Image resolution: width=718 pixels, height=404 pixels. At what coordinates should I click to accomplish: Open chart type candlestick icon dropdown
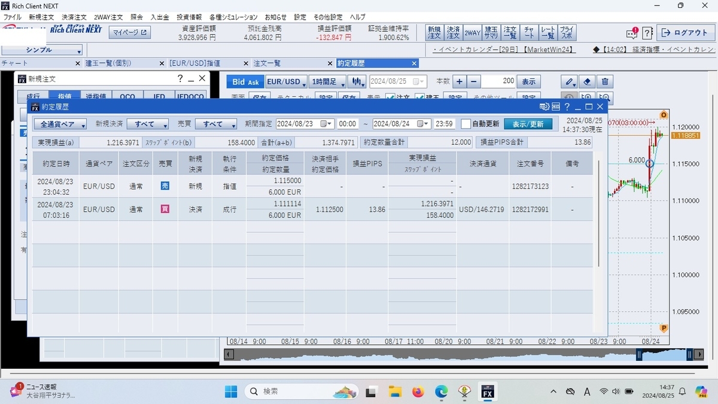(357, 81)
